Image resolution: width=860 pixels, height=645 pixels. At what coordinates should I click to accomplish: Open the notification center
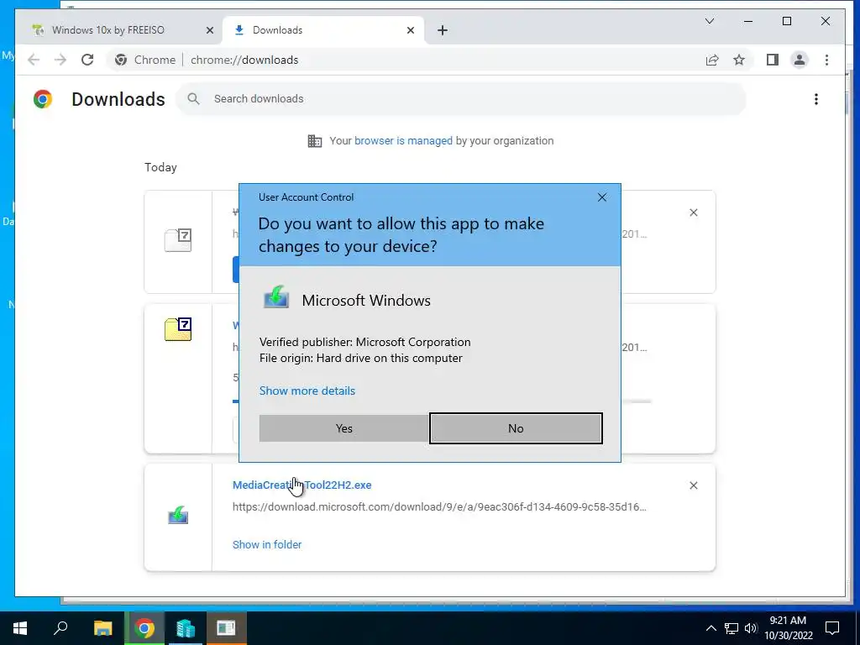pyautogui.click(x=832, y=628)
